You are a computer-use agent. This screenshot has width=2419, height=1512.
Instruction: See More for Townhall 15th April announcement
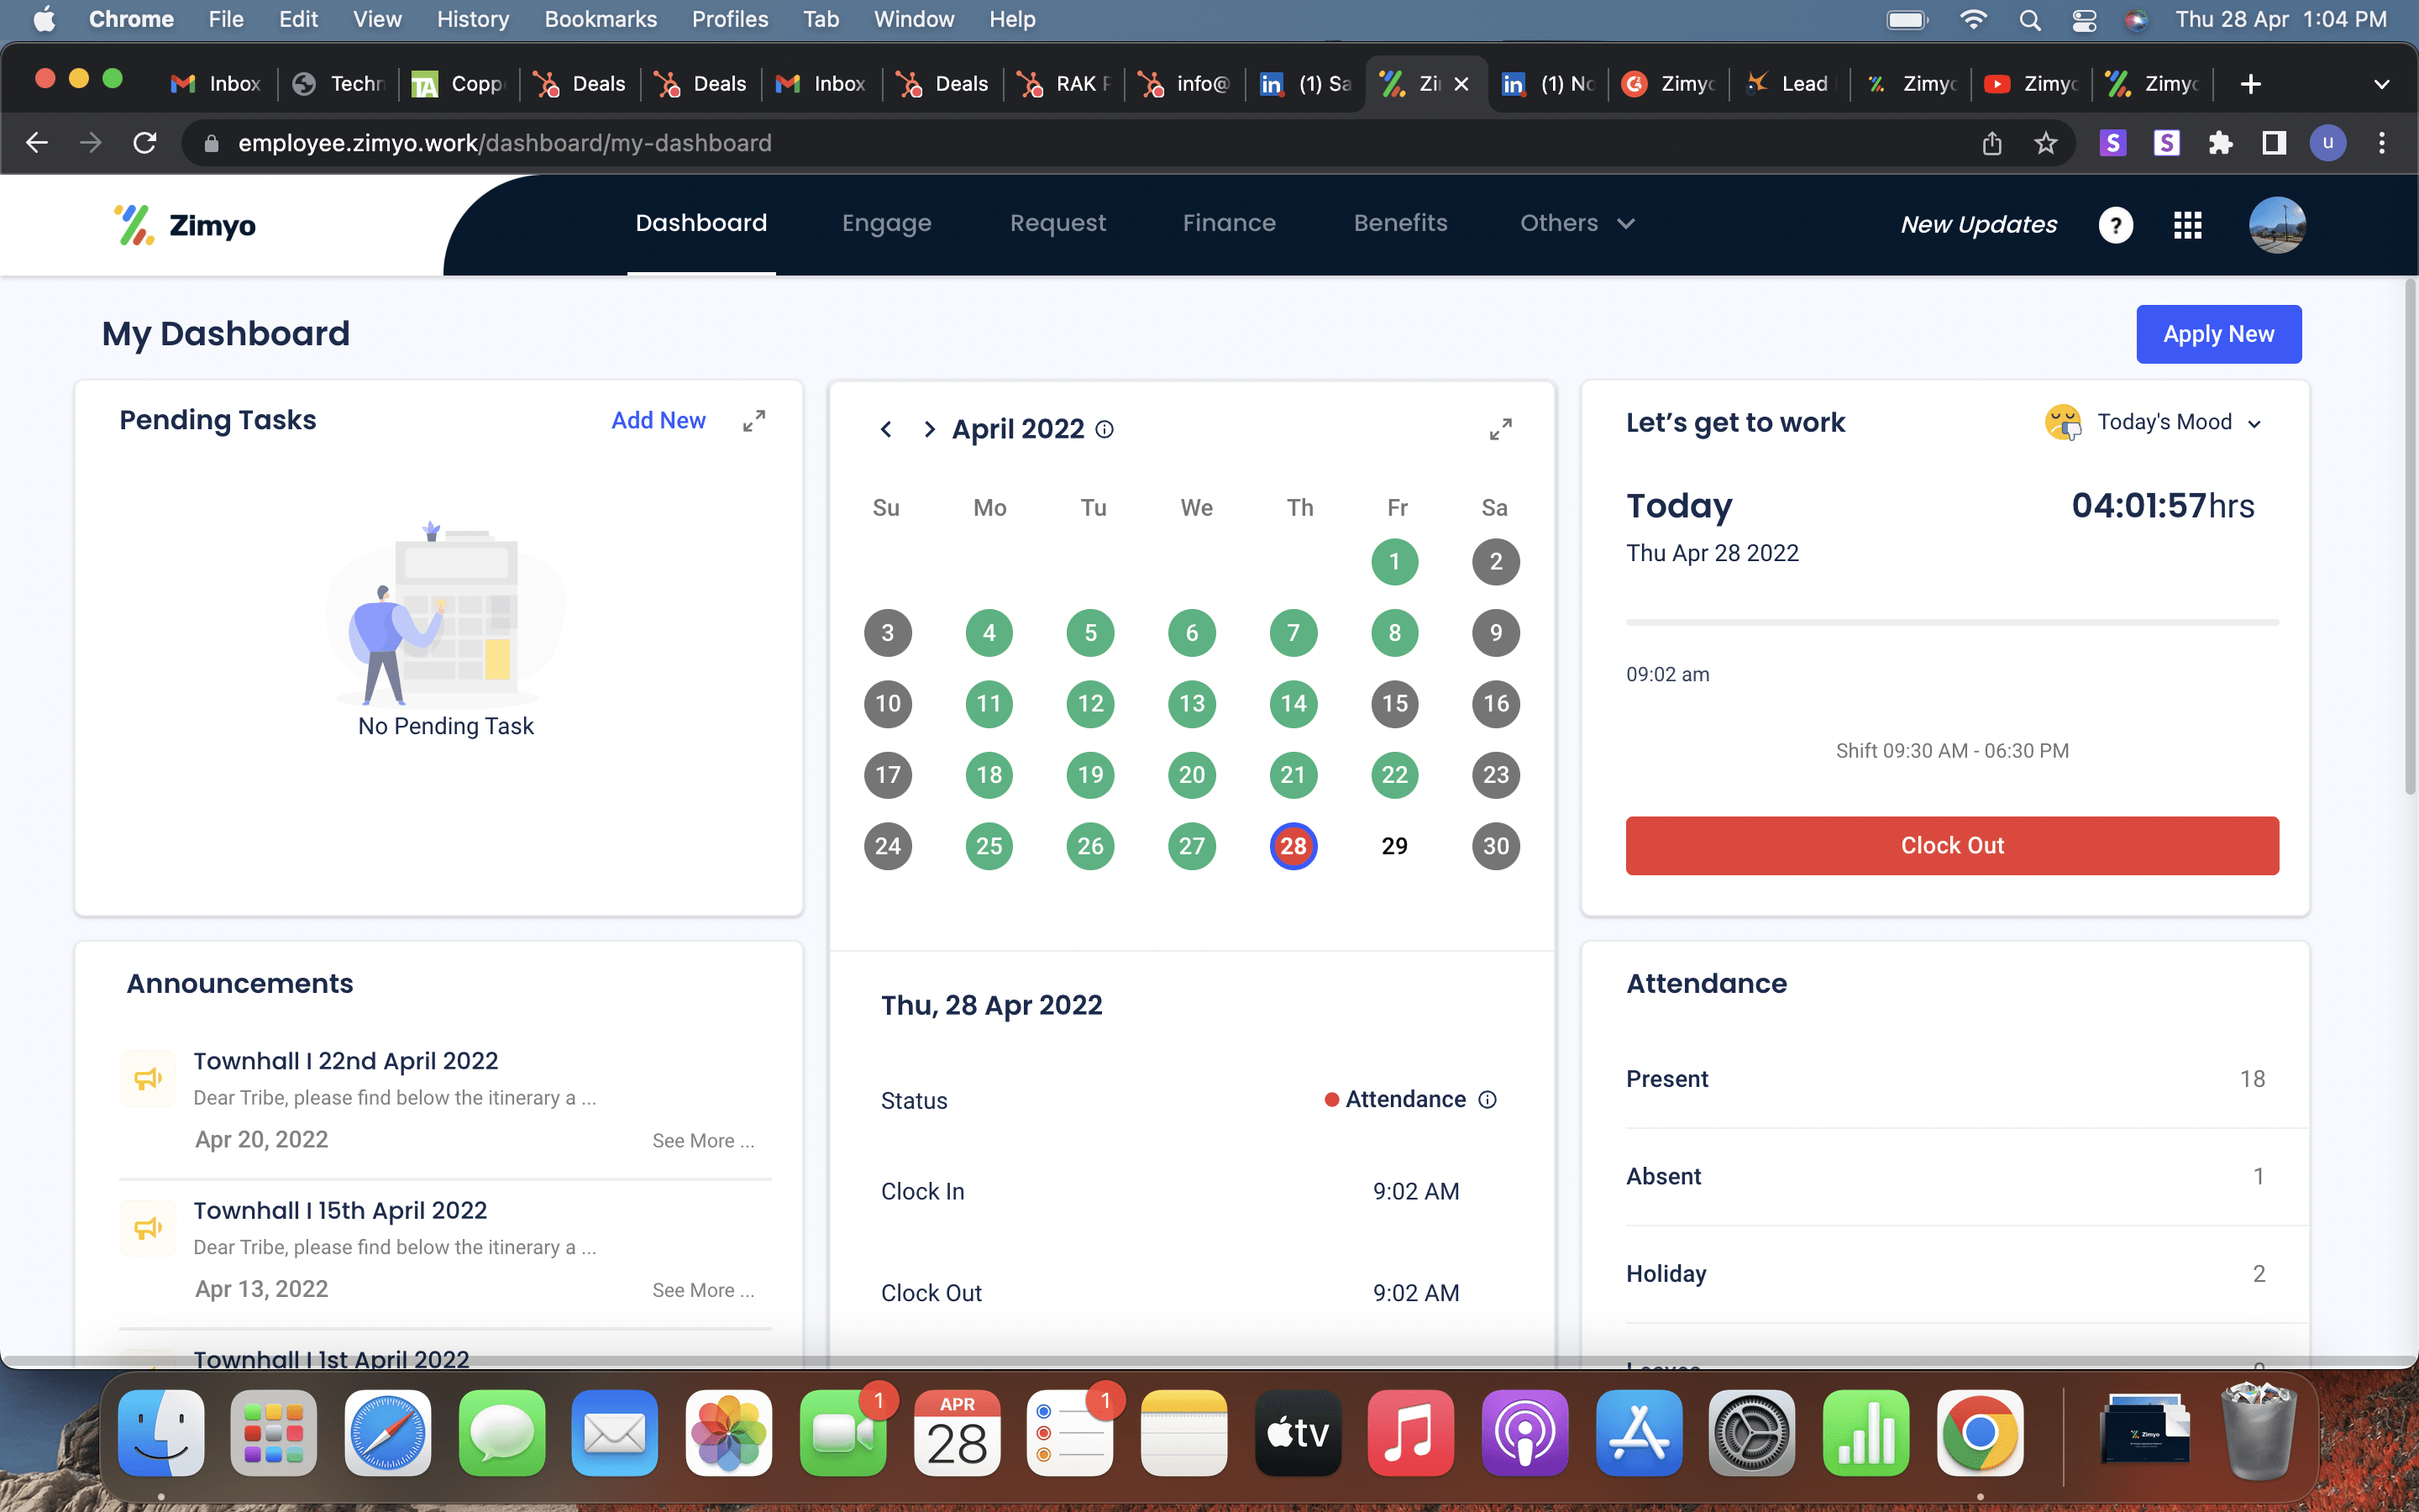coord(703,1290)
